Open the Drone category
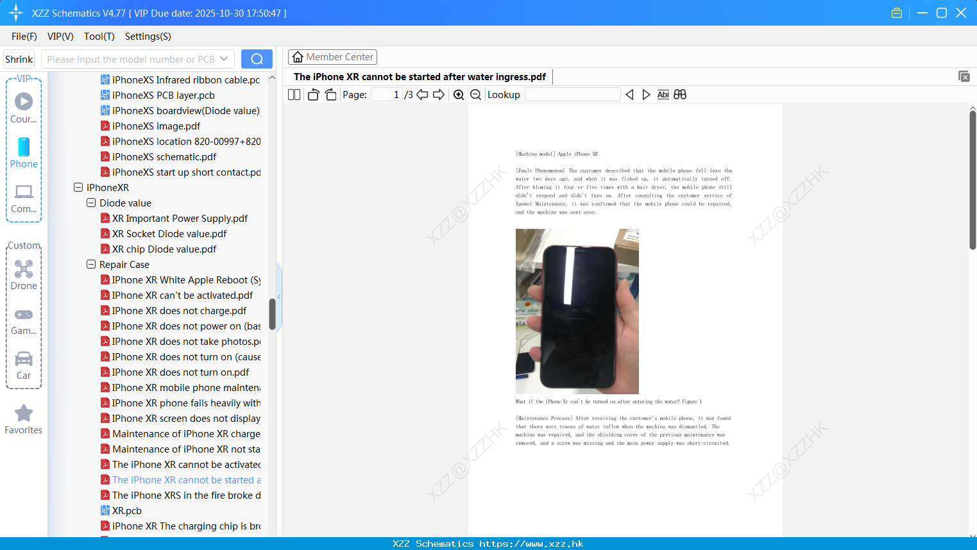The height and width of the screenshot is (550, 977). point(24,275)
